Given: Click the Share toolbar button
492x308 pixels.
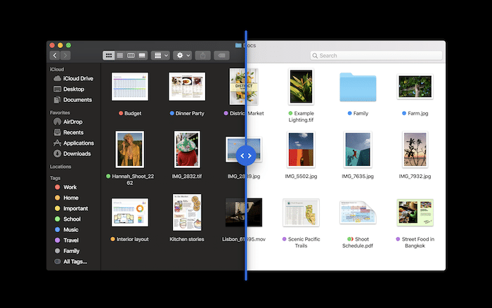Looking at the screenshot, I should (202, 55).
